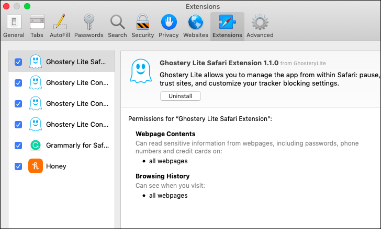Open the Privacy hand icon pane
The width and height of the screenshot is (381, 229).
point(169,26)
